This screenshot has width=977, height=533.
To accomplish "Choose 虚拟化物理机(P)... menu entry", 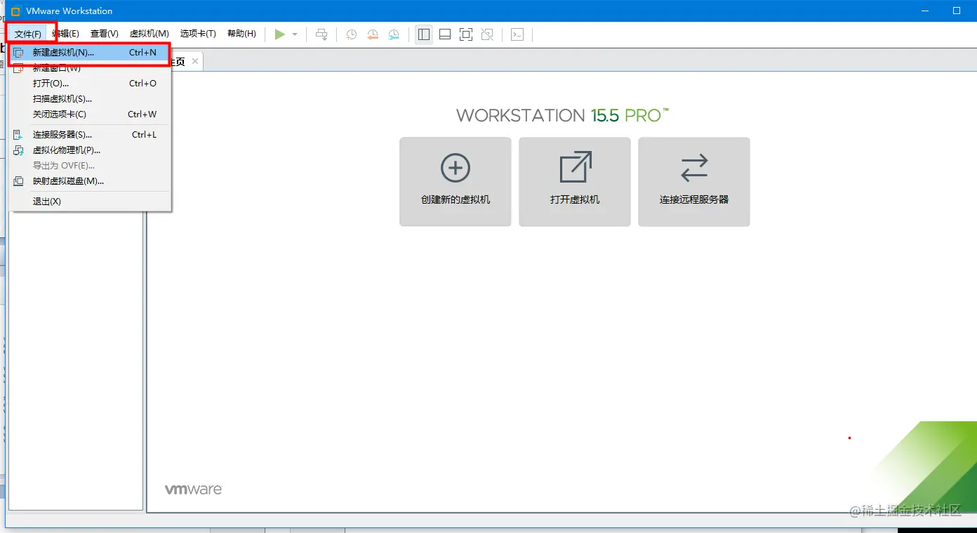I will coord(90,150).
